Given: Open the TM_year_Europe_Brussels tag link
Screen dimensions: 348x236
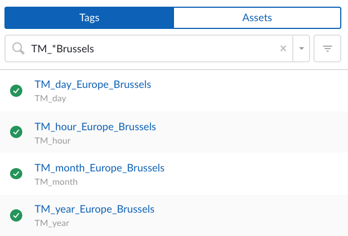Looking at the screenshot, I should [94, 209].
